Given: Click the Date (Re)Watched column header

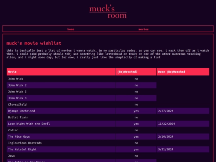Looking at the screenshot, I should [x=183, y=72].
